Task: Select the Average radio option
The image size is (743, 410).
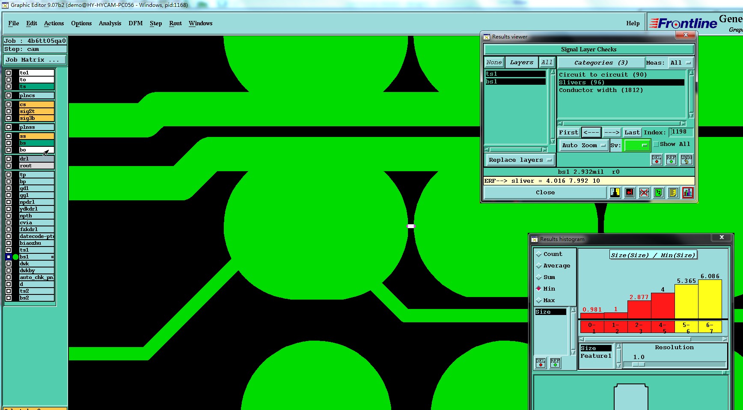Action: (539, 266)
